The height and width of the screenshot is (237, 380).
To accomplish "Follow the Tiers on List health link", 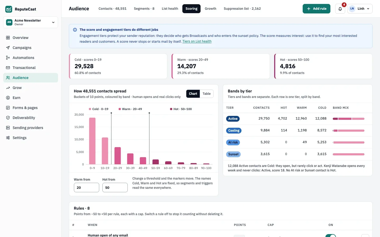I will click(197, 41).
